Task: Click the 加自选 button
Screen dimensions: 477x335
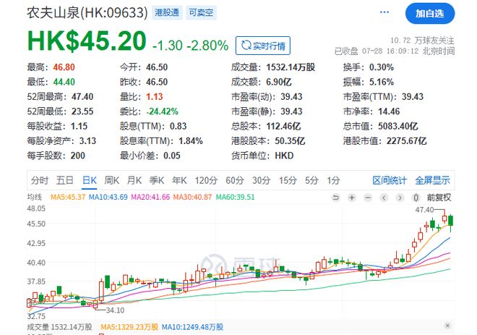Action: pos(430,14)
